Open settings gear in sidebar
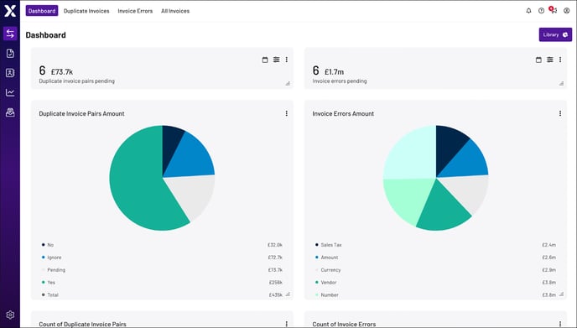The width and height of the screenshot is (577, 328). click(x=10, y=315)
